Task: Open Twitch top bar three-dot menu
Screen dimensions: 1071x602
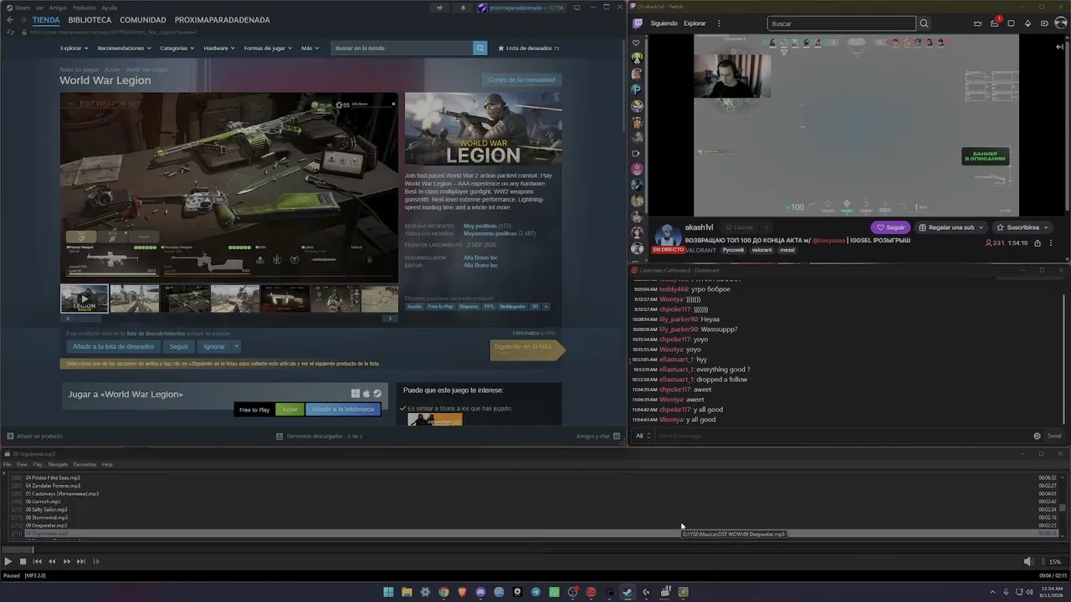Action: click(719, 23)
